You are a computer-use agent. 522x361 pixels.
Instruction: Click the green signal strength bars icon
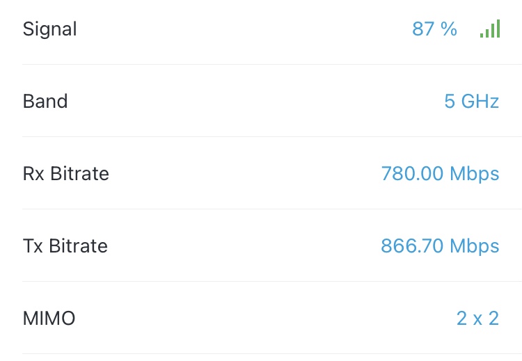click(x=490, y=29)
